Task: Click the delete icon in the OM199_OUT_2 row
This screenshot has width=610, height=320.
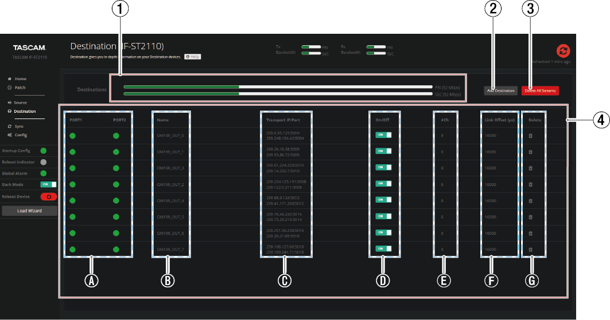Action: 530,185
